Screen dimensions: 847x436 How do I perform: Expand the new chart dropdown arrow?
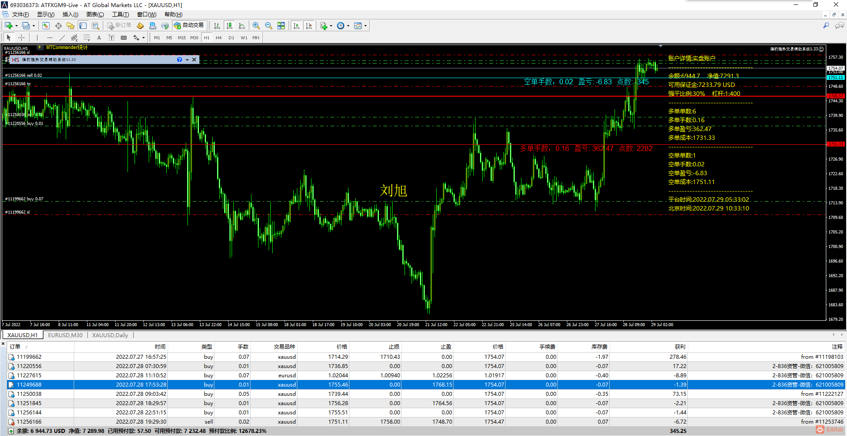click(16, 26)
